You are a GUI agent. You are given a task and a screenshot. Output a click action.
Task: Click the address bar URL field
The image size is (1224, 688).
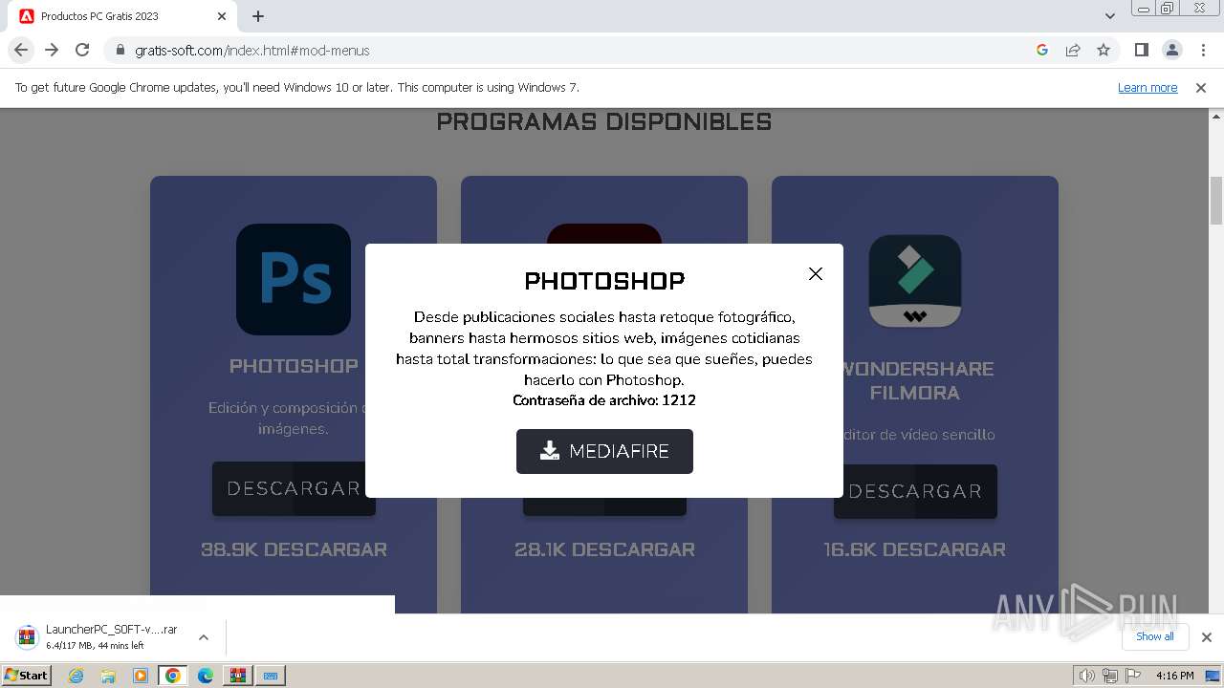[x=574, y=50]
